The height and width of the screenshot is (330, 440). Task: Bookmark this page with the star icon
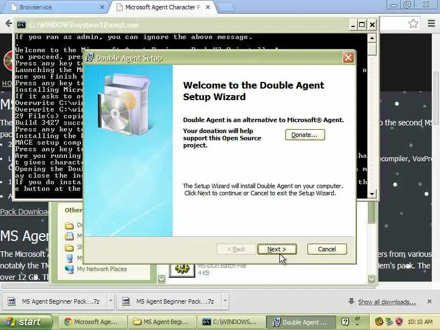click(413, 24)
